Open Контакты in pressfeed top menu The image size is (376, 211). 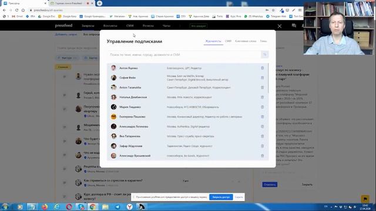point(110,26)
